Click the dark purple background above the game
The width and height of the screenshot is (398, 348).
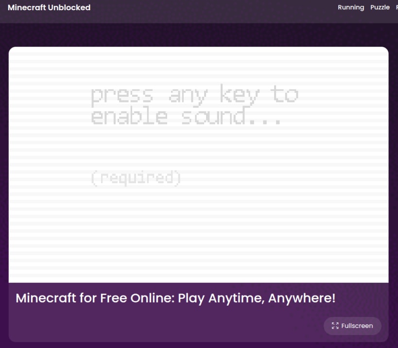pos(198,35)
